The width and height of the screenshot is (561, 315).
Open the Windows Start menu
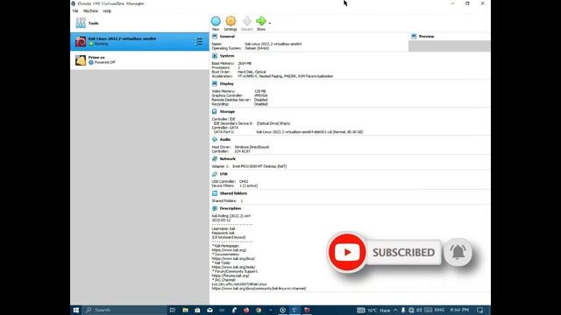pos(76,310)
